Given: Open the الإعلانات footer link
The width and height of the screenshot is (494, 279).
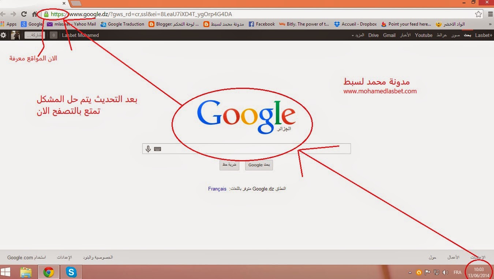Looking at the screenshot, I should click(478, 257).
